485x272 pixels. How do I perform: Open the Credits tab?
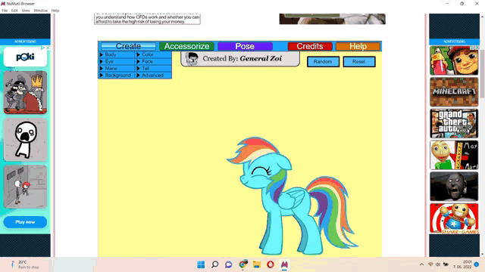tap(310, 46)
